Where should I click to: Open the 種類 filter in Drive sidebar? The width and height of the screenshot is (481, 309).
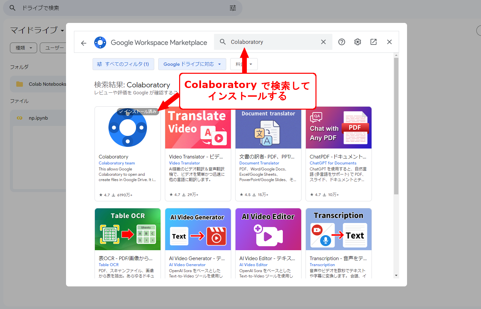[x=23, y=48]
